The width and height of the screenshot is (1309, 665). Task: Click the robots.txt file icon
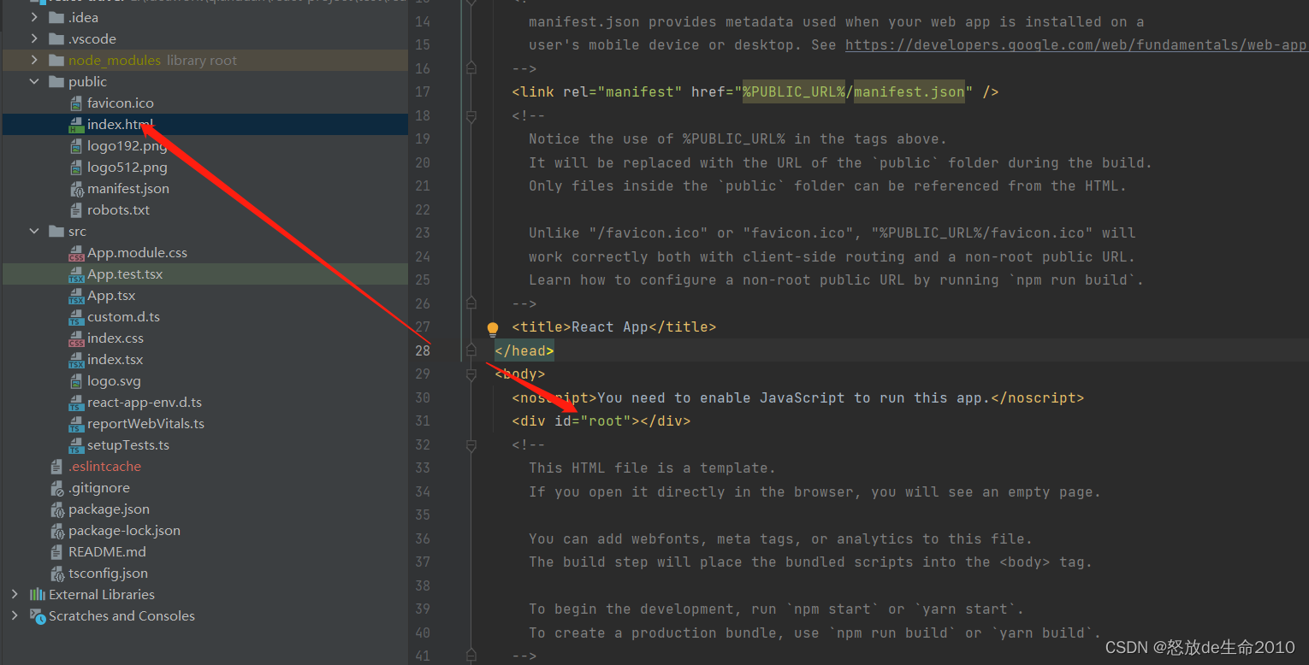[x=76, y=210]
